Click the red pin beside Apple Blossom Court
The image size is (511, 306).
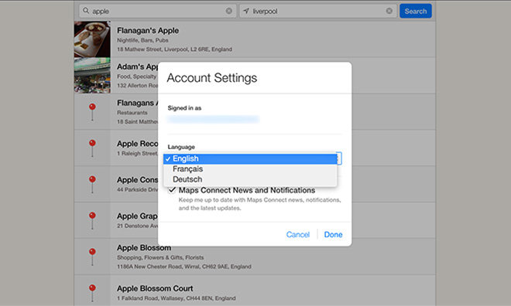point(92,293)
